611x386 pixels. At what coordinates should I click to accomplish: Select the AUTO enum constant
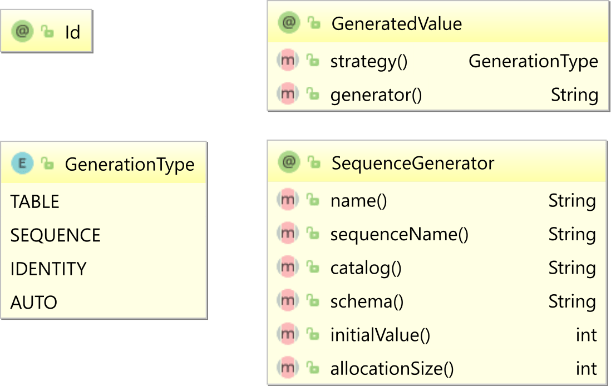point(34,303)
